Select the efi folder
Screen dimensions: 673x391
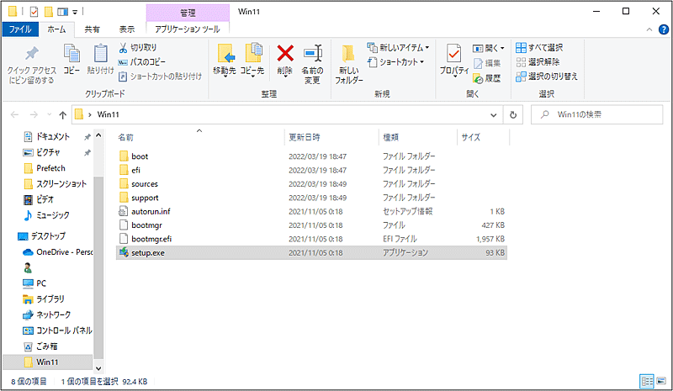(311, 170)
